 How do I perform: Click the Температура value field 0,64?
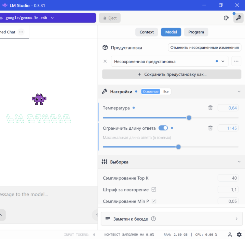pyautogui.click(x=228, y=108)
